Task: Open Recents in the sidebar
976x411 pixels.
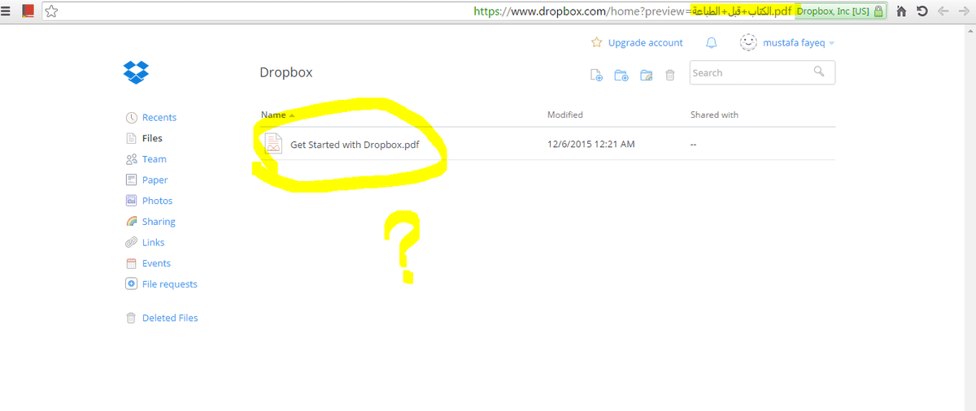Action: pyautogui.click(x=159, y=118)
